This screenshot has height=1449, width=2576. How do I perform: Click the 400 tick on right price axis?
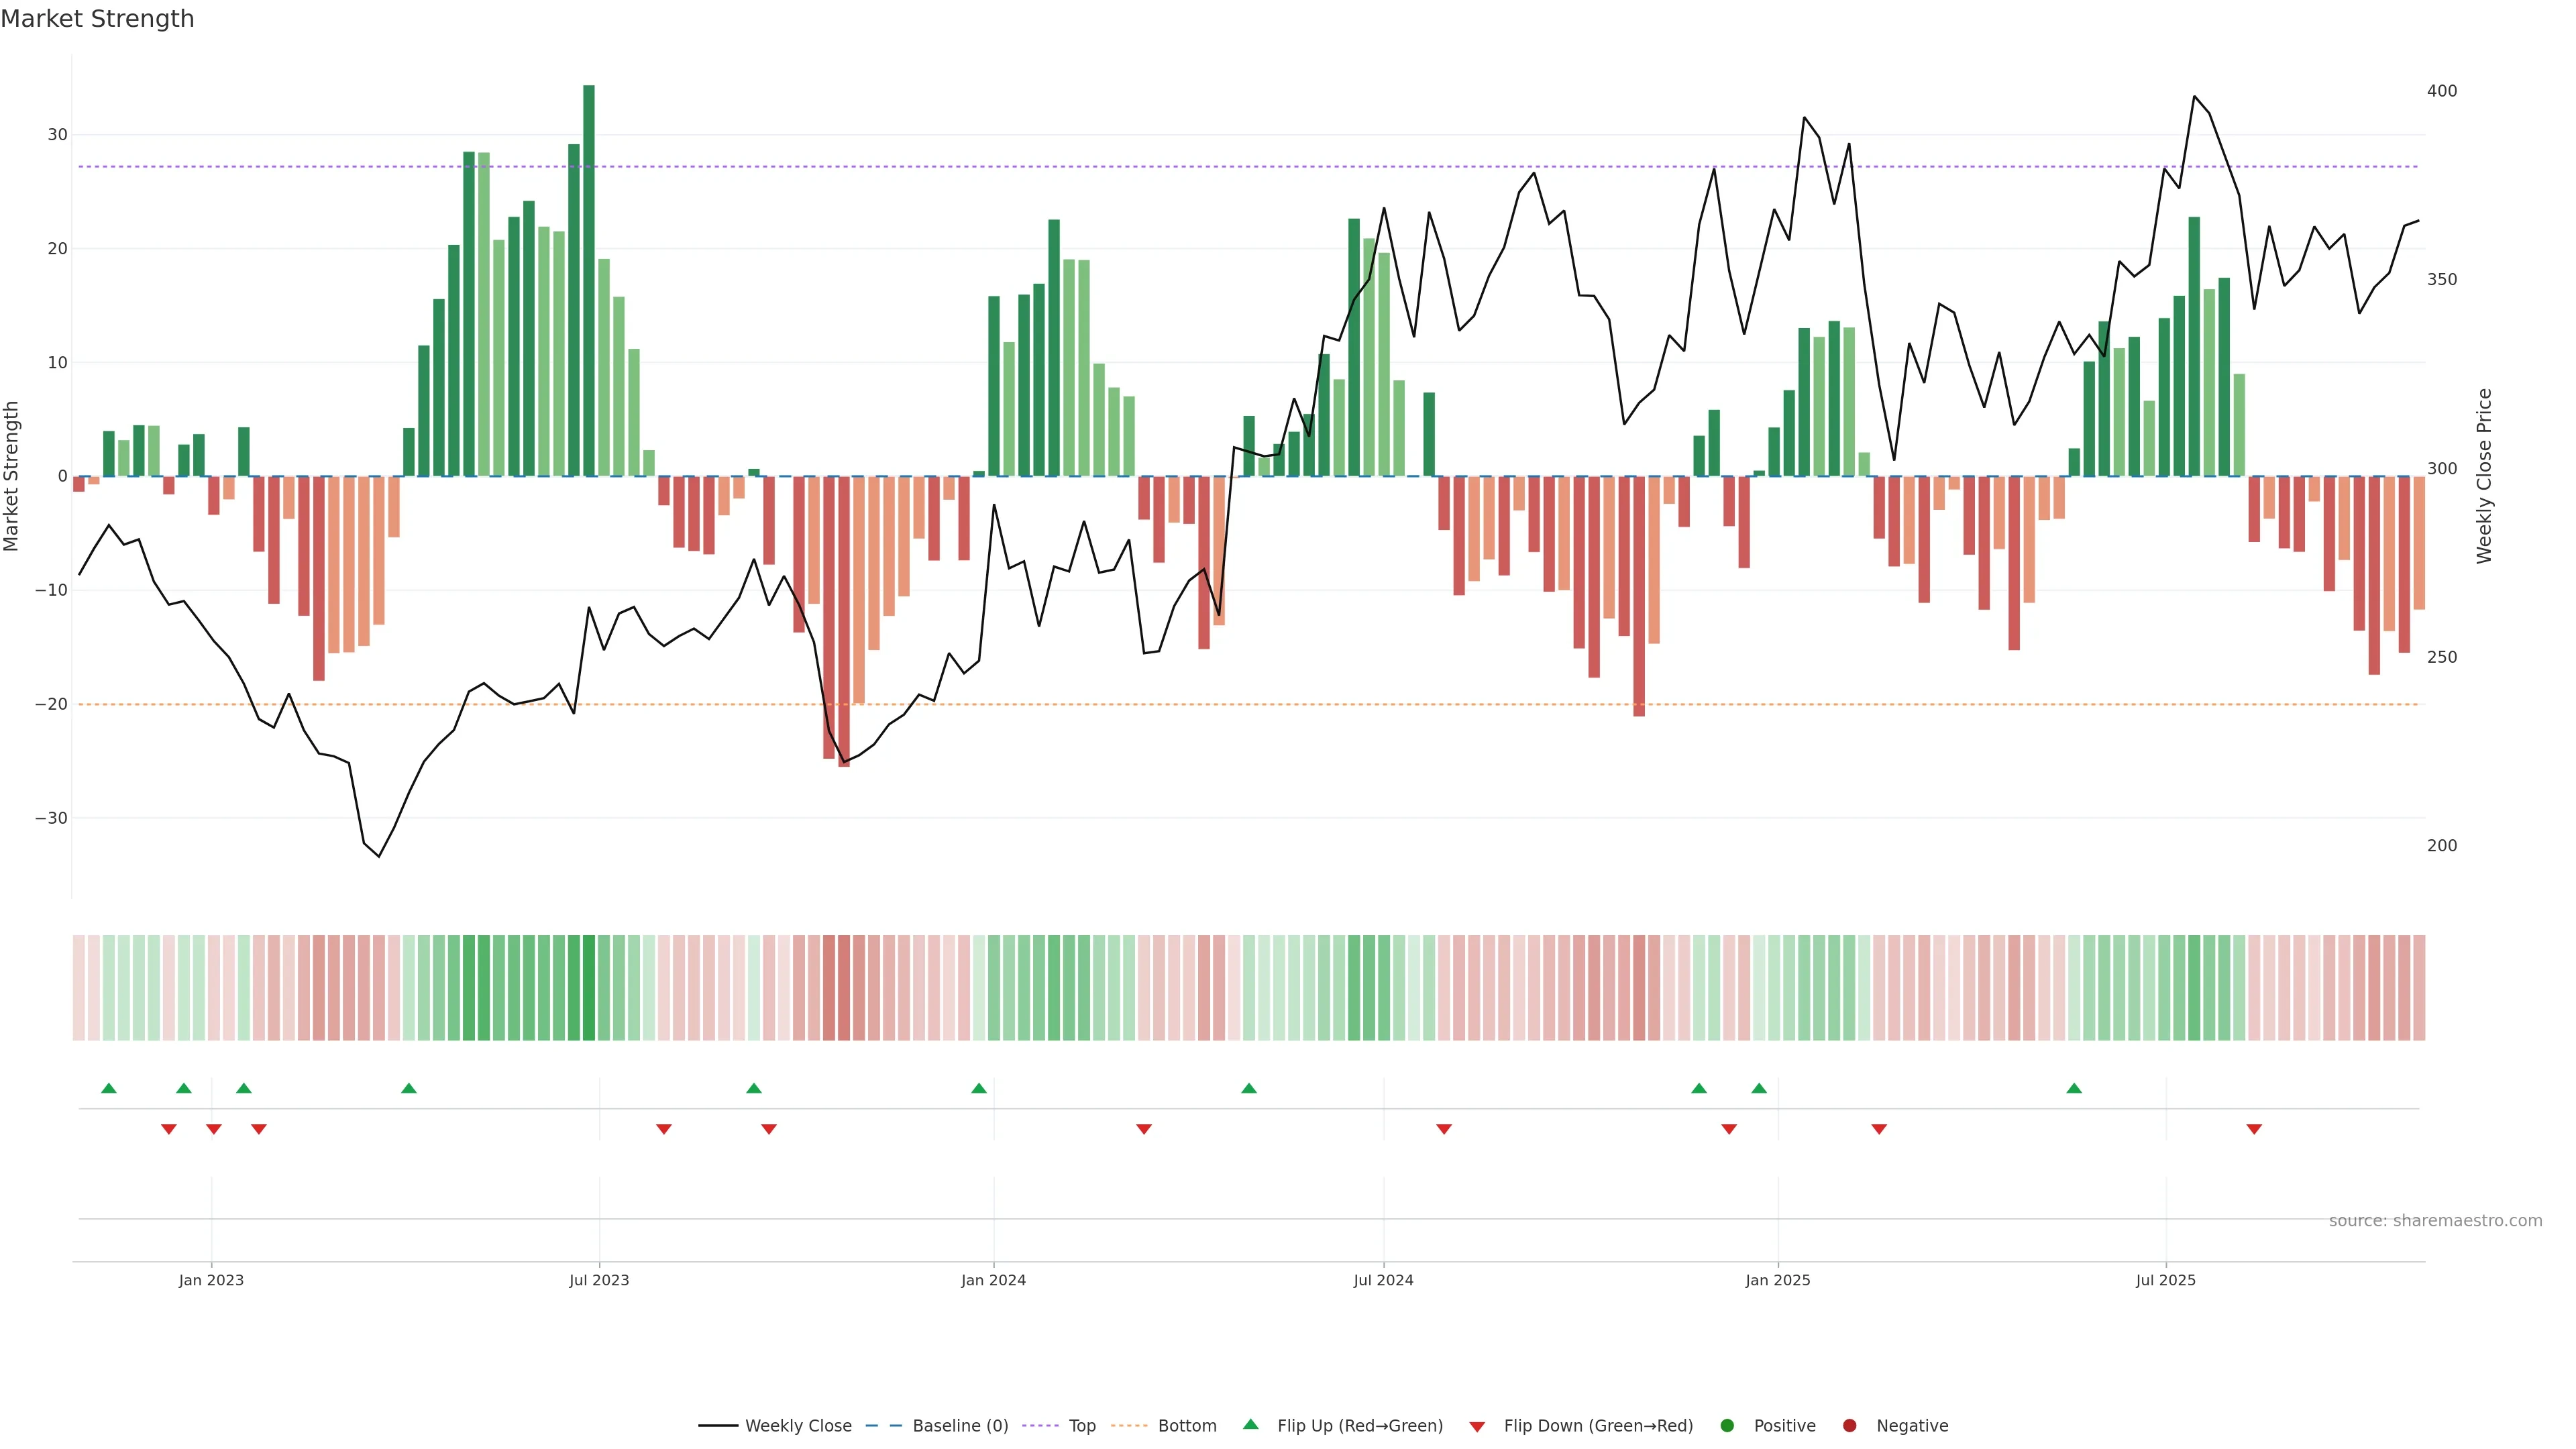pyautogui.click(x=2441, y=91)
